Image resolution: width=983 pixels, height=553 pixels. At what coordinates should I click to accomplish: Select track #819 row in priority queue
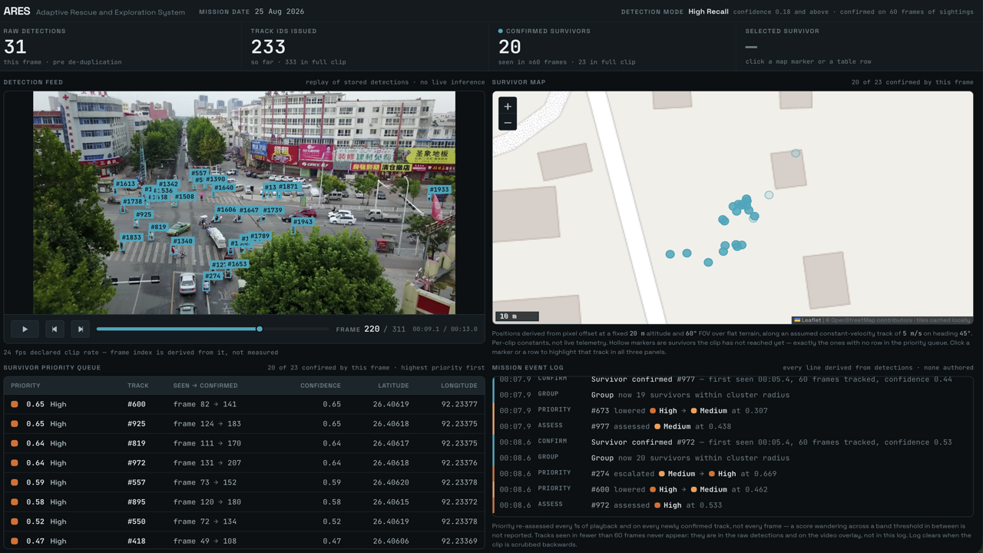point(243,443)
